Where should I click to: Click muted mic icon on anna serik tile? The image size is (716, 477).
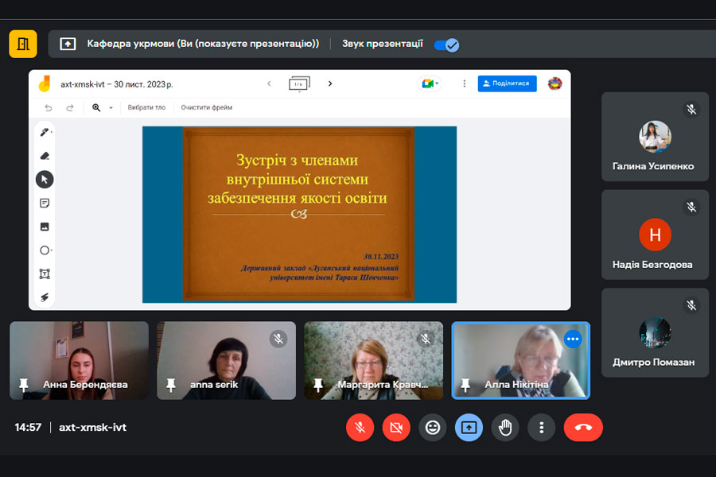click(278, 339)
